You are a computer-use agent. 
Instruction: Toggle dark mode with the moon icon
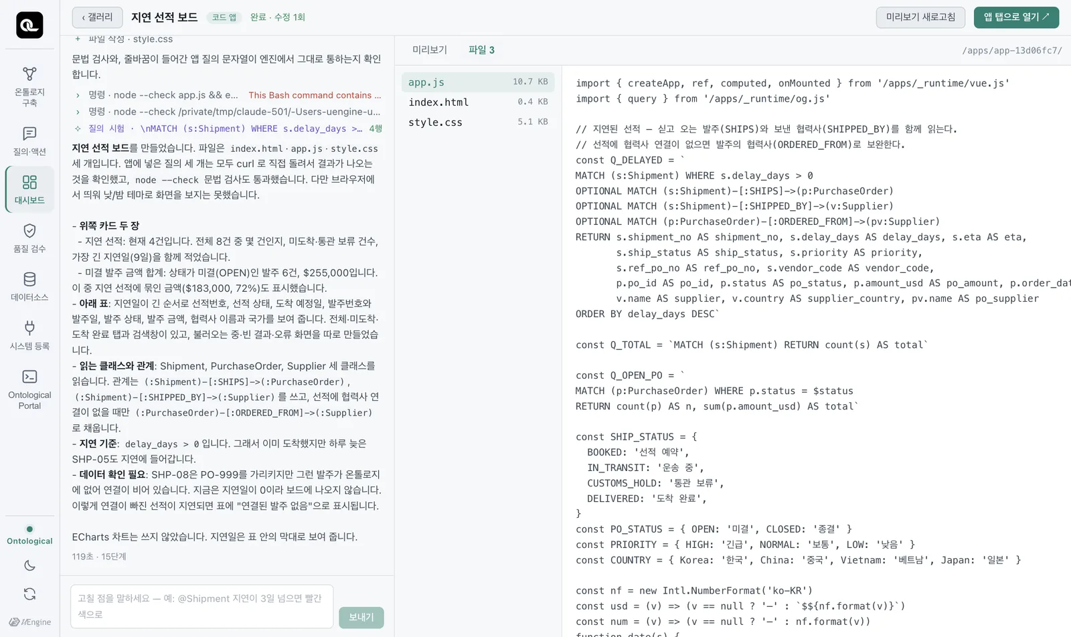pyautogui.click(x=29, y=565)
